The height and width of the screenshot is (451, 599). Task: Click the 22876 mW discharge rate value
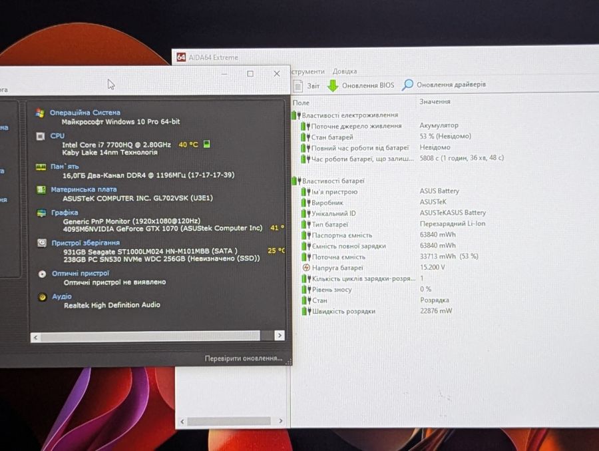(436, 310)
